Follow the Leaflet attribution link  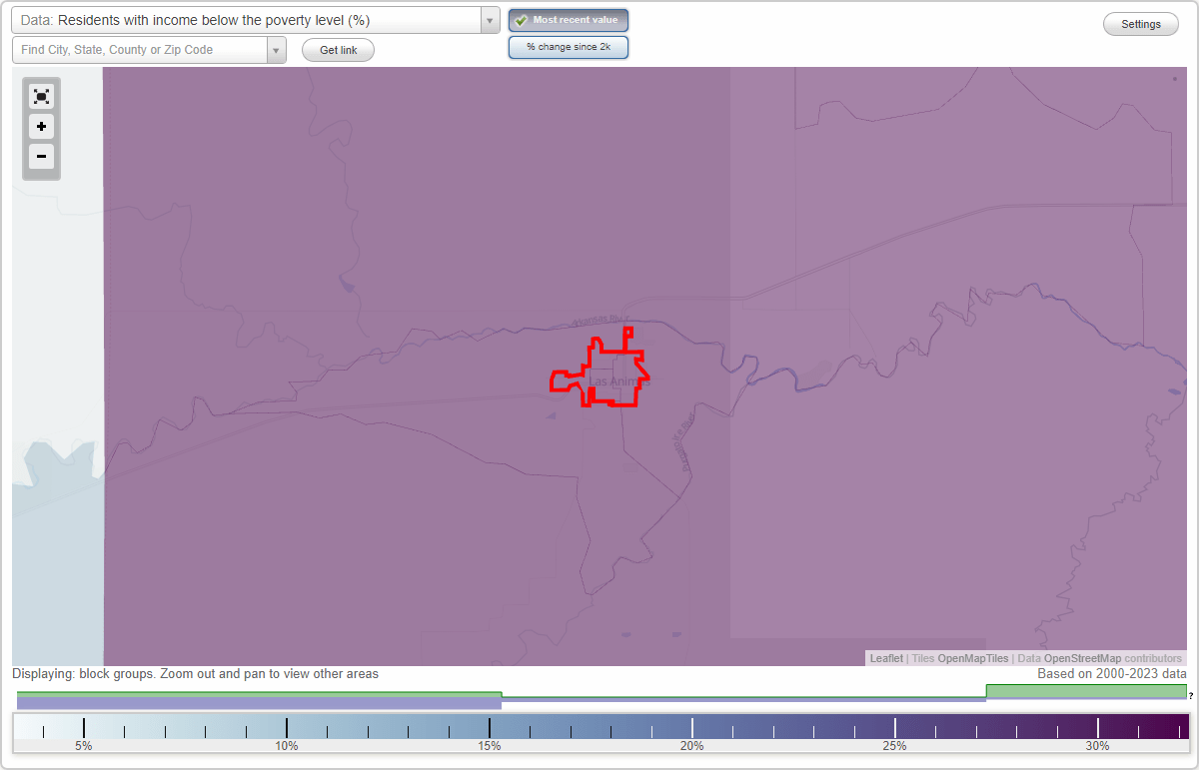[886, 658]
